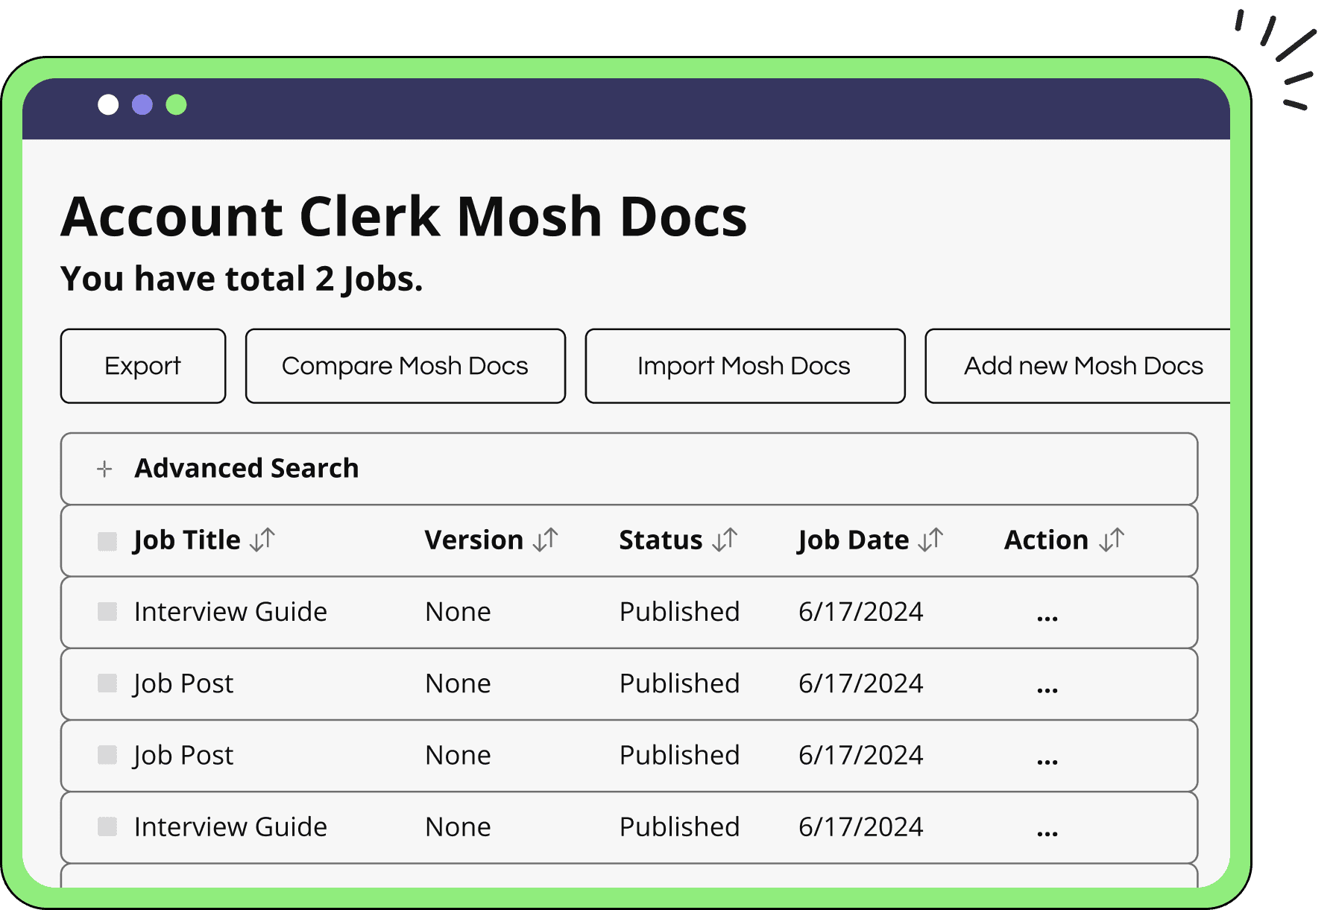This screenshot has width=1336, height=910.
Task: Click the Version sort arrows icon
Action: click(x=546, y=540)
